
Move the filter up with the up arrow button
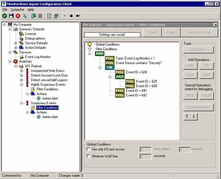(187, 117)
